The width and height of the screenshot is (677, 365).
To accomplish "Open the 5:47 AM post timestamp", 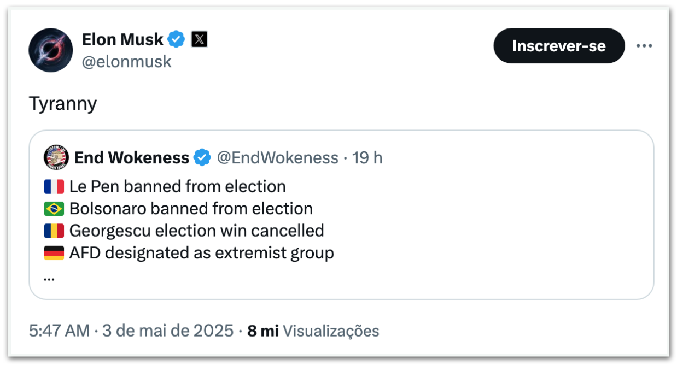I will tap(131, 331).
